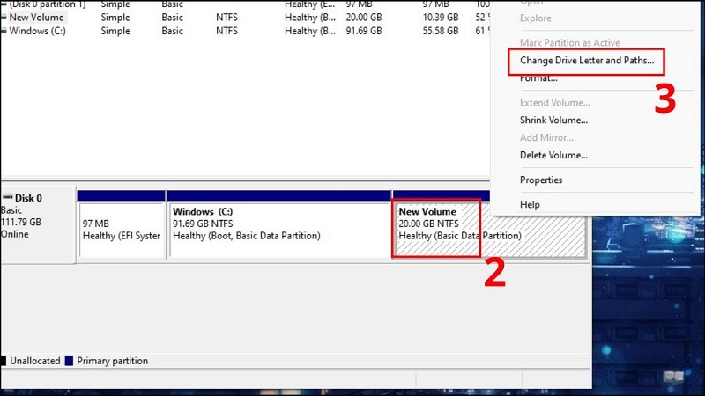Click Mark Partition as Active entry
This screenshot has height=396, width=705.
click(x=569, y=43)
